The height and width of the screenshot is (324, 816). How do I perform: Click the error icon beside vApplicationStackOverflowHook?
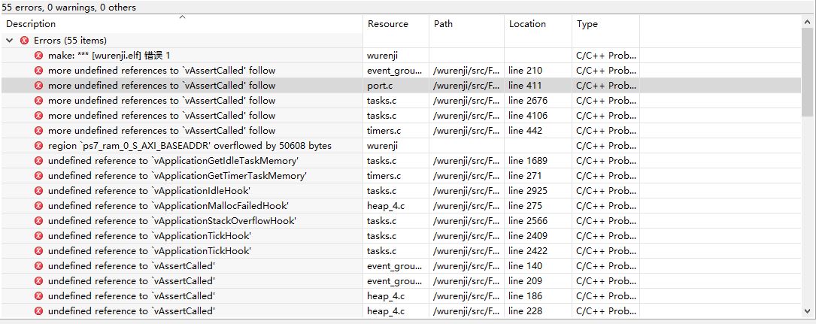(x=38, y=221)
